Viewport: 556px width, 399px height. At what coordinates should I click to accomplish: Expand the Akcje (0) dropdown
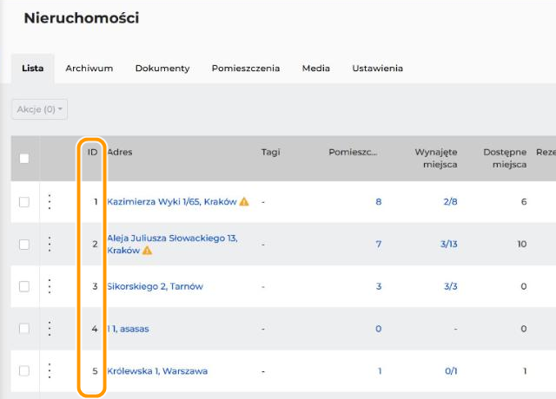coord(39,109)
